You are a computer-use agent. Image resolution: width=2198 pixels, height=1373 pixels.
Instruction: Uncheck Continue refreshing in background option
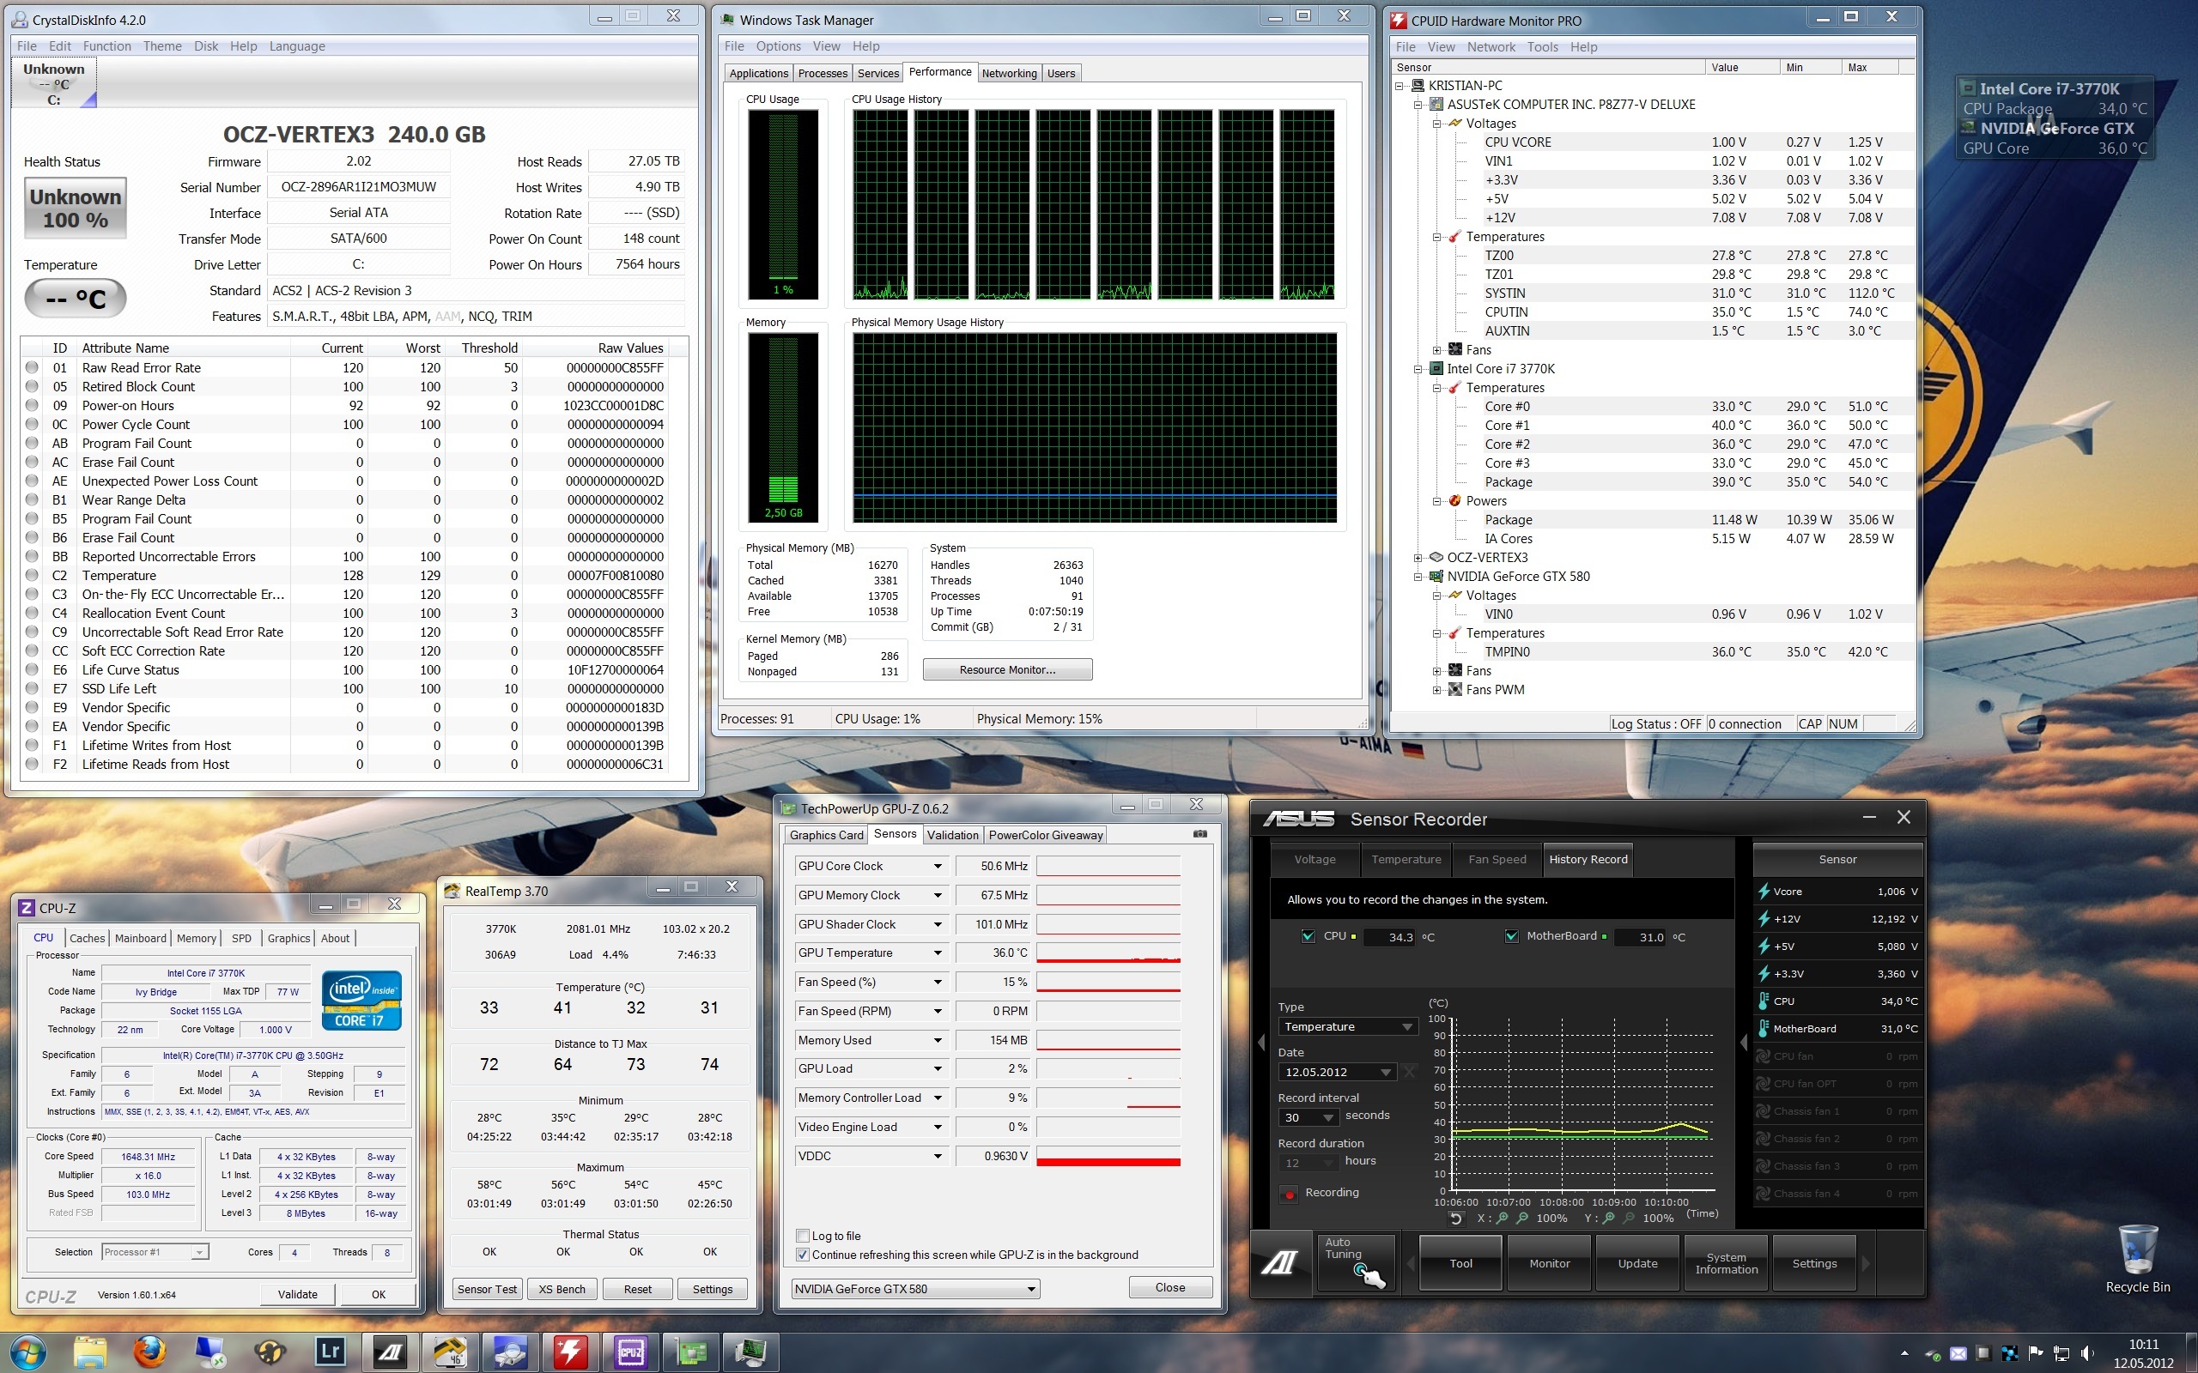(x=802, y=1255)
